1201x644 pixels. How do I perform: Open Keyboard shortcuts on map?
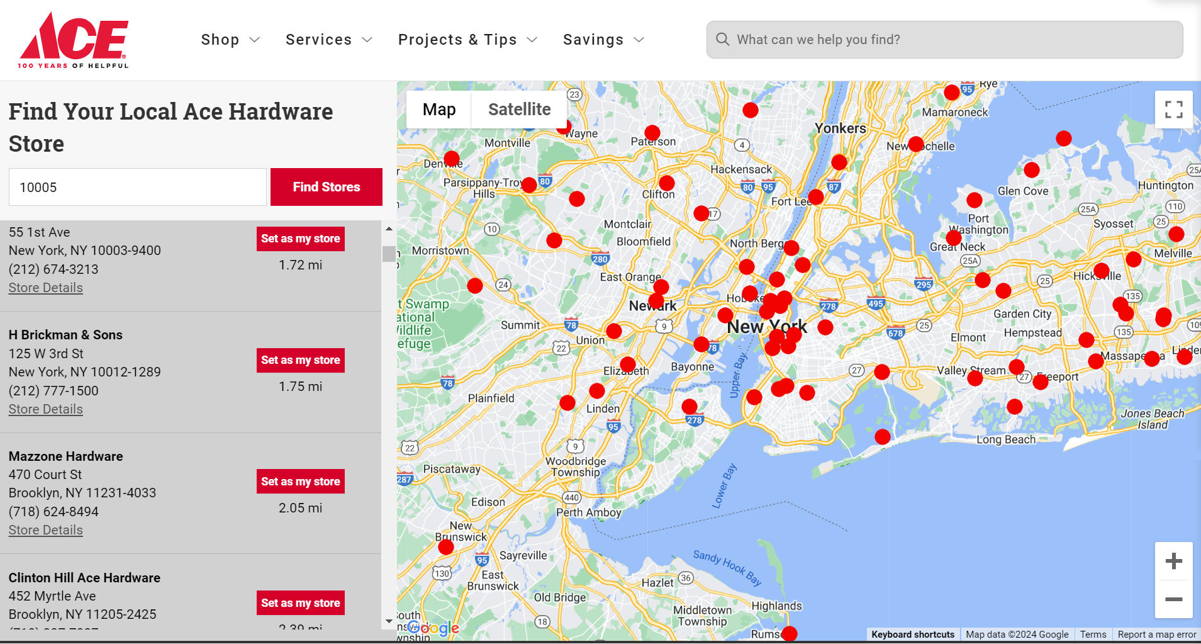coord(913,635)
